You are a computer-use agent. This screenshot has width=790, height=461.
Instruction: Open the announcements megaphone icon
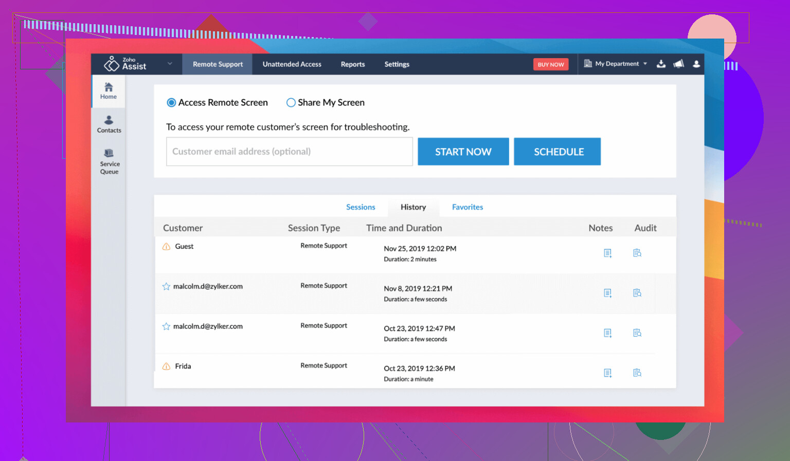(x=679, y=64)
